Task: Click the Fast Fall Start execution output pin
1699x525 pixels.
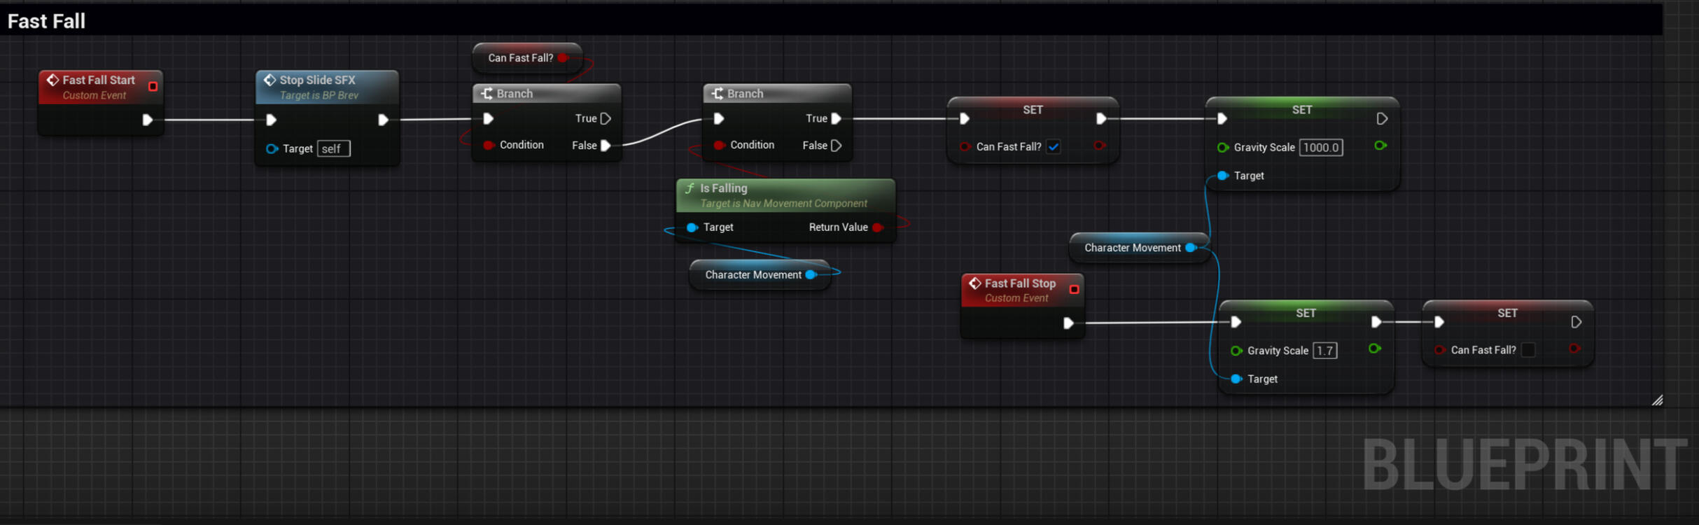Action: (147, 120)
